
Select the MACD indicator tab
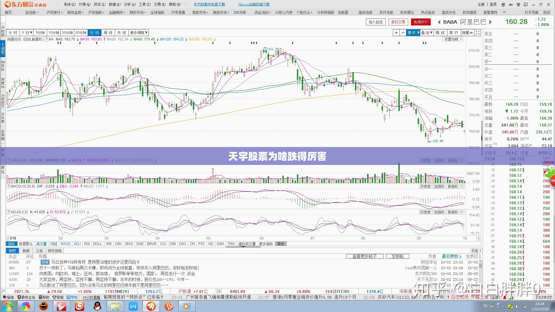point(66,244)
